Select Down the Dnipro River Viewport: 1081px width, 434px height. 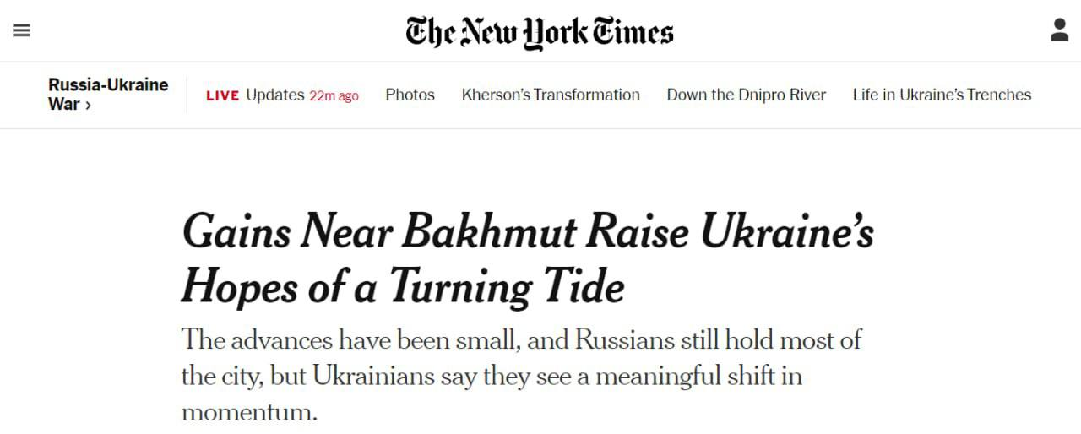[x=747, y=95]
